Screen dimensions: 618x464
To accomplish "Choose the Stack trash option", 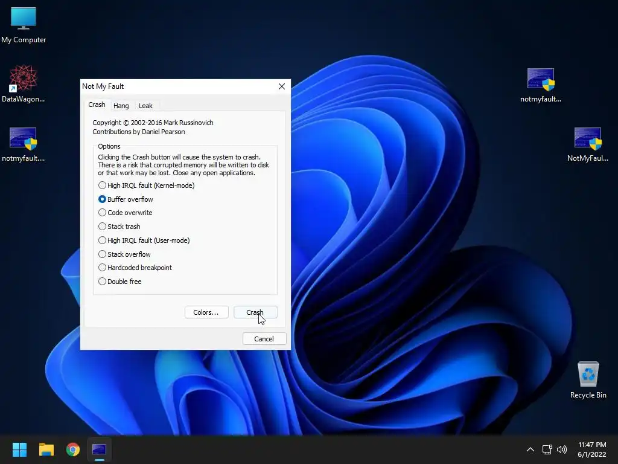I will click(119, 227).
